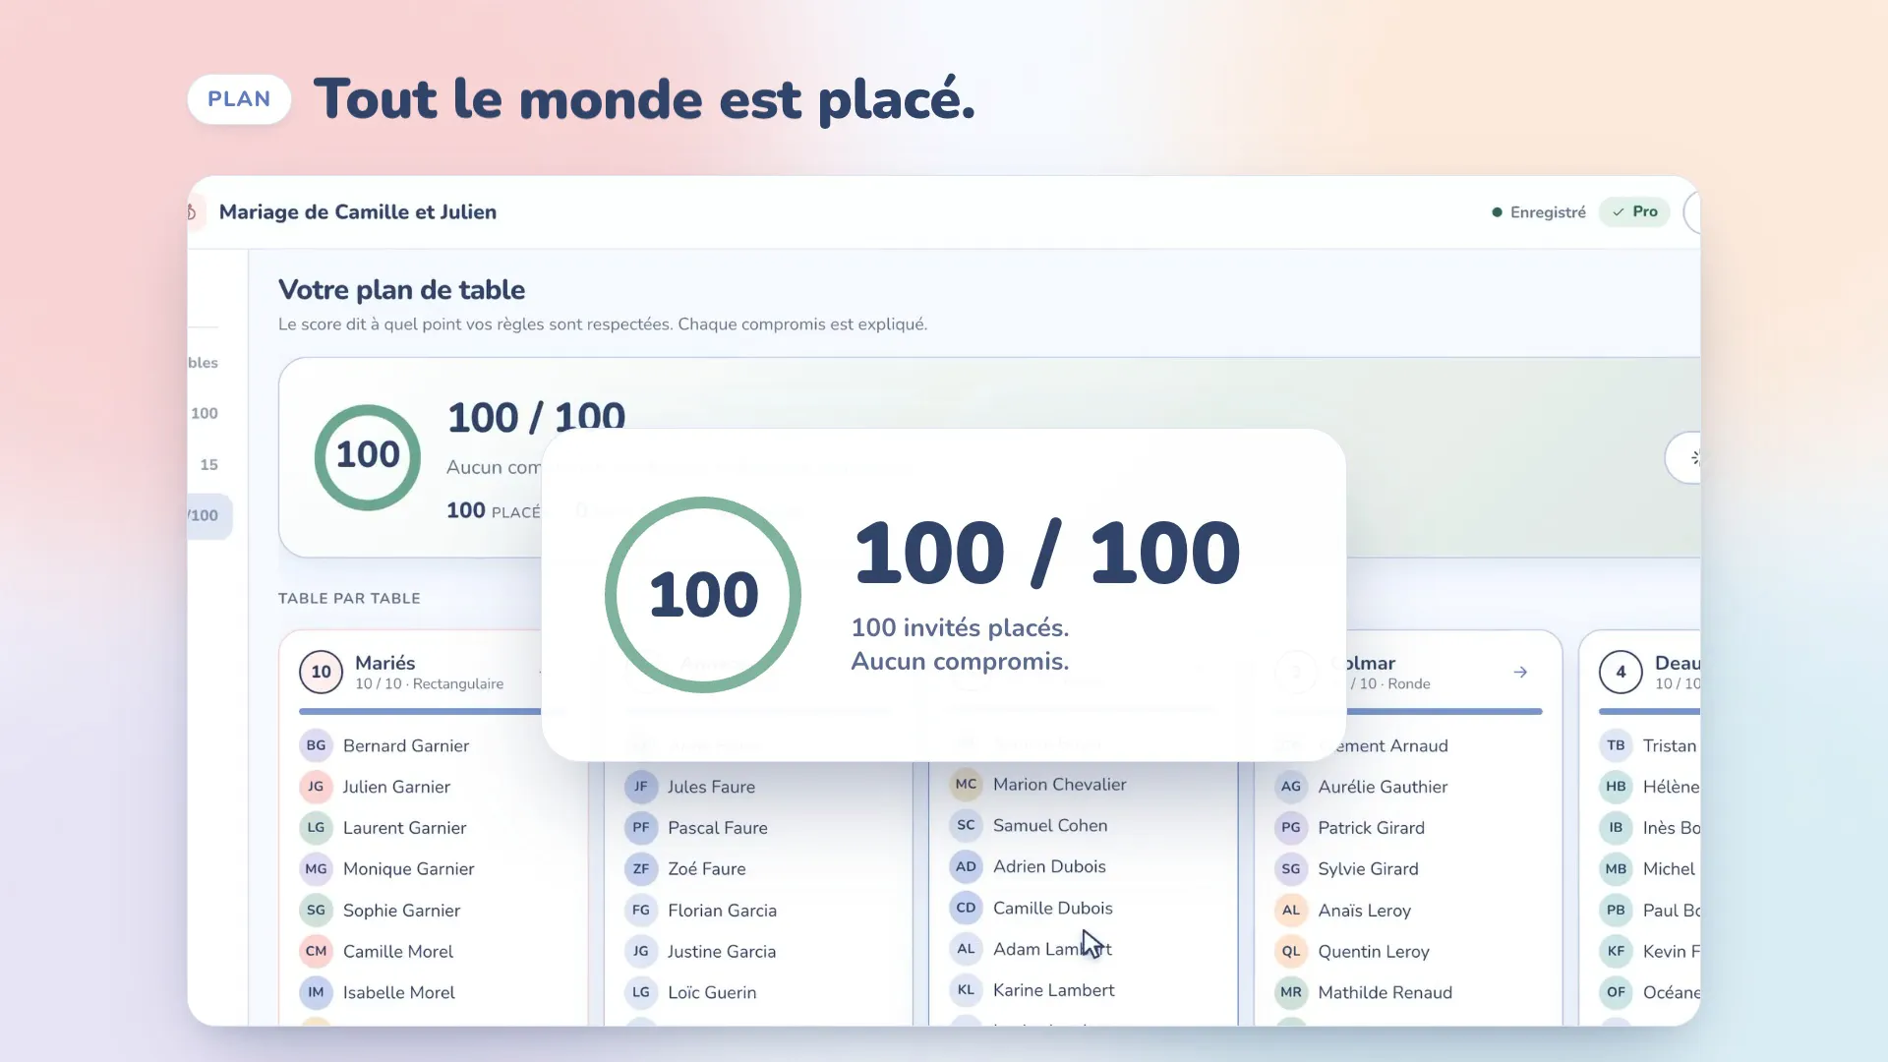Select guest Justine Garcia
1888x1062 pixels.
pos(722,952)
